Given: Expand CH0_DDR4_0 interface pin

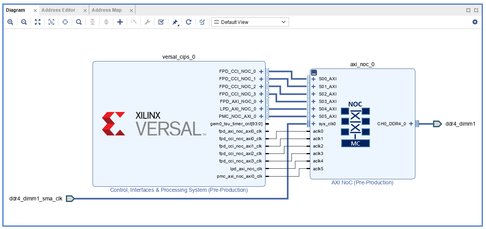Looking at the screenshot, I should [x=411, y=124].
